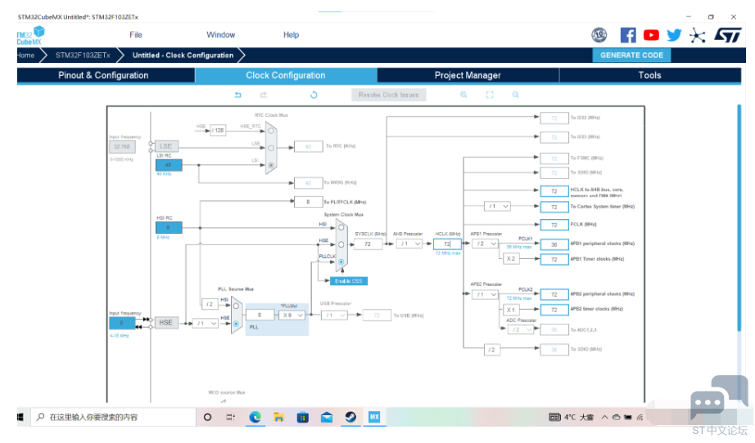Screen dimensions: 755x443
Task: Select HSE in System Clock Mux
Action: pos(341,244)
